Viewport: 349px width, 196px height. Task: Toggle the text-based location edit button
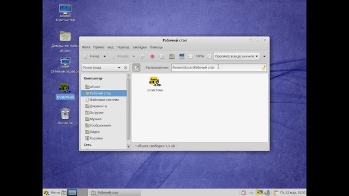[x=136, y=68]
